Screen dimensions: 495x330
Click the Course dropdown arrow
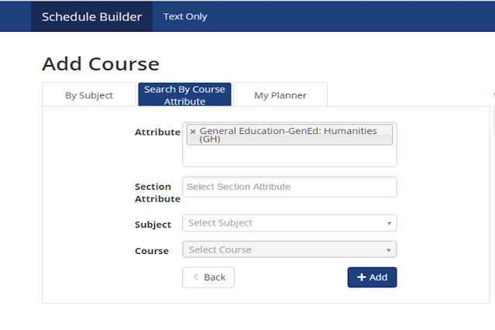coord(389,250)
